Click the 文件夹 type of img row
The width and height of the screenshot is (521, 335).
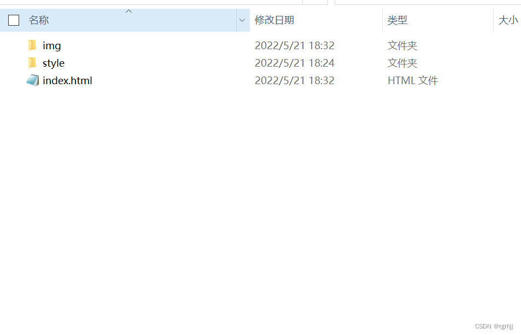(x=402, y=45)
